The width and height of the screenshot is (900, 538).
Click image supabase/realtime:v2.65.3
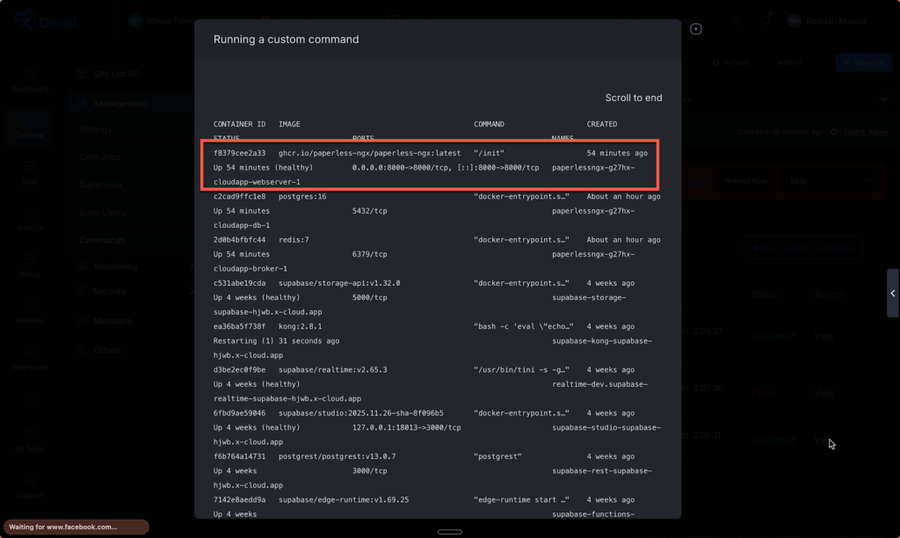click(x=333, y=370)
